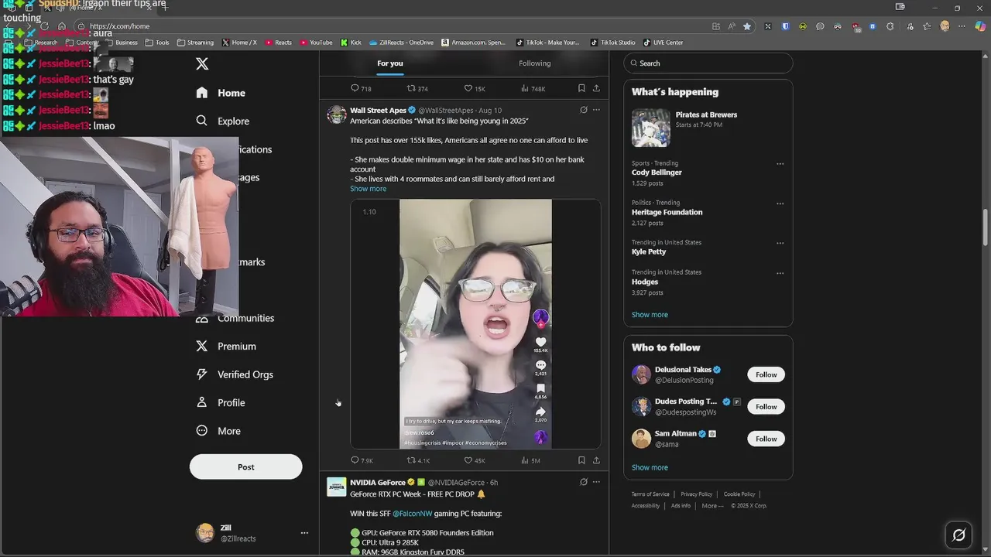Click the Post button
Viewport: 991px width, 557px height.
(246, 466)
